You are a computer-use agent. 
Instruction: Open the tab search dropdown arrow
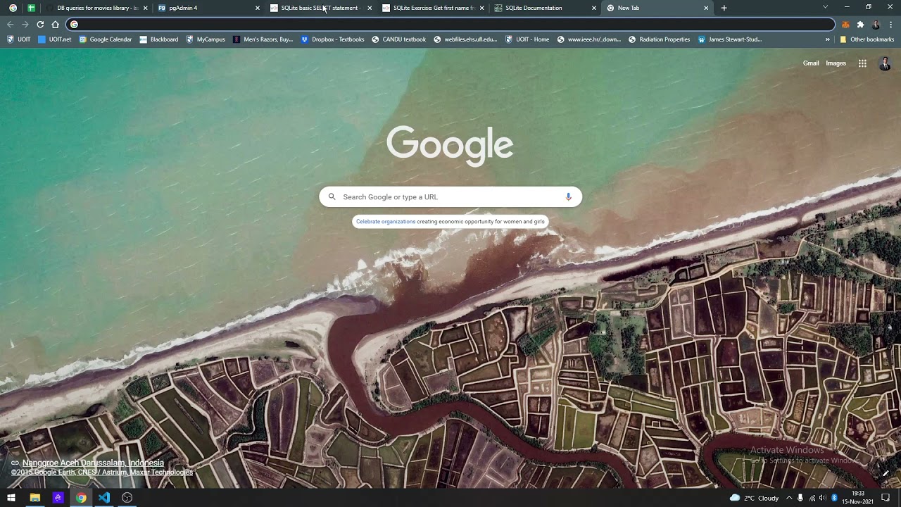click(825, 7)
